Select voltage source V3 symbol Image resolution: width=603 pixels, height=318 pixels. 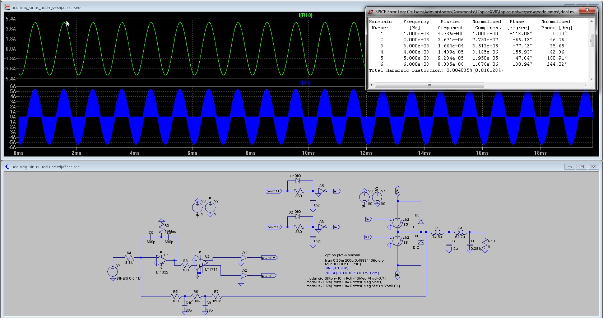pyautogui.click(x=198, y=207)
